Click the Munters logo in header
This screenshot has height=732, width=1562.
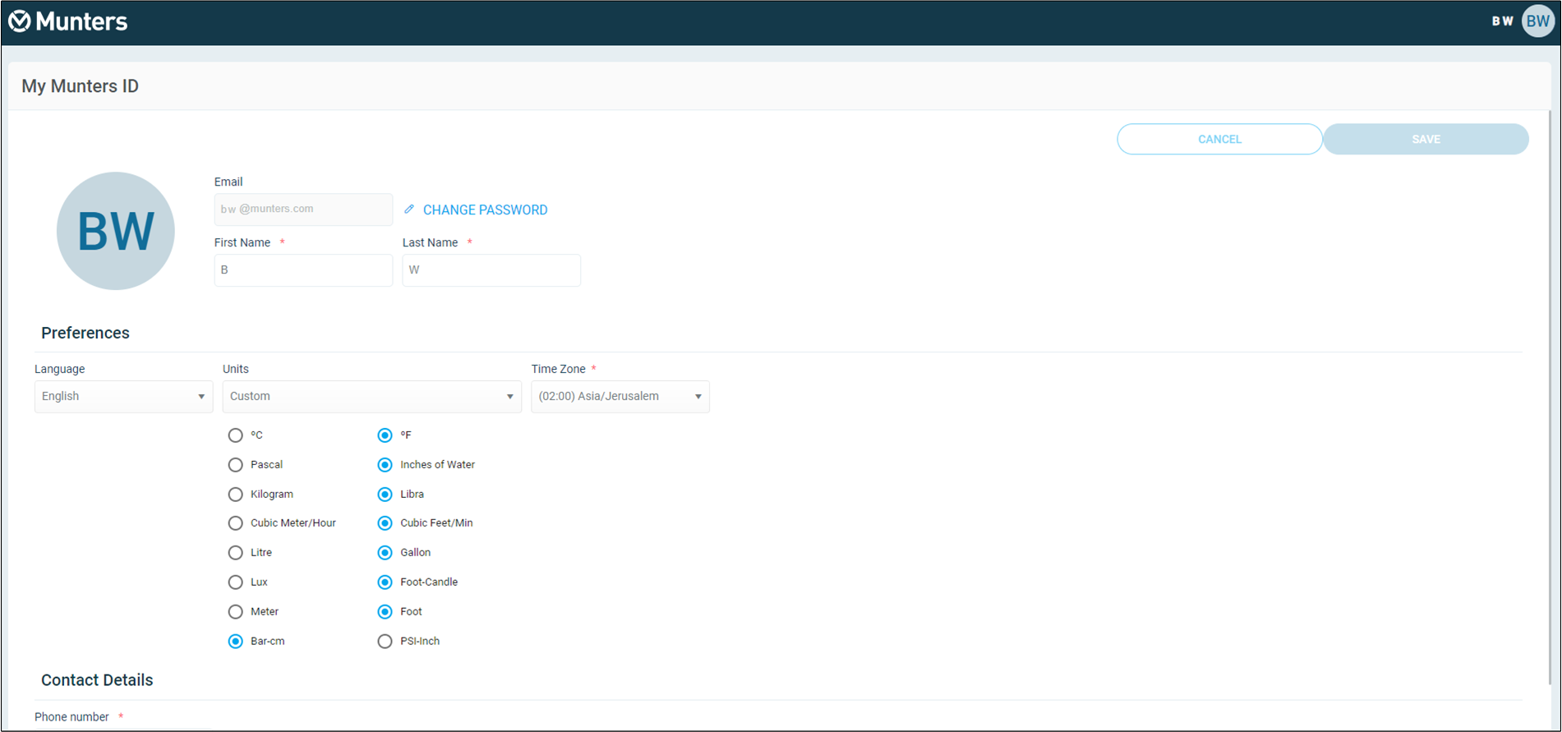[x=68, y=21]
